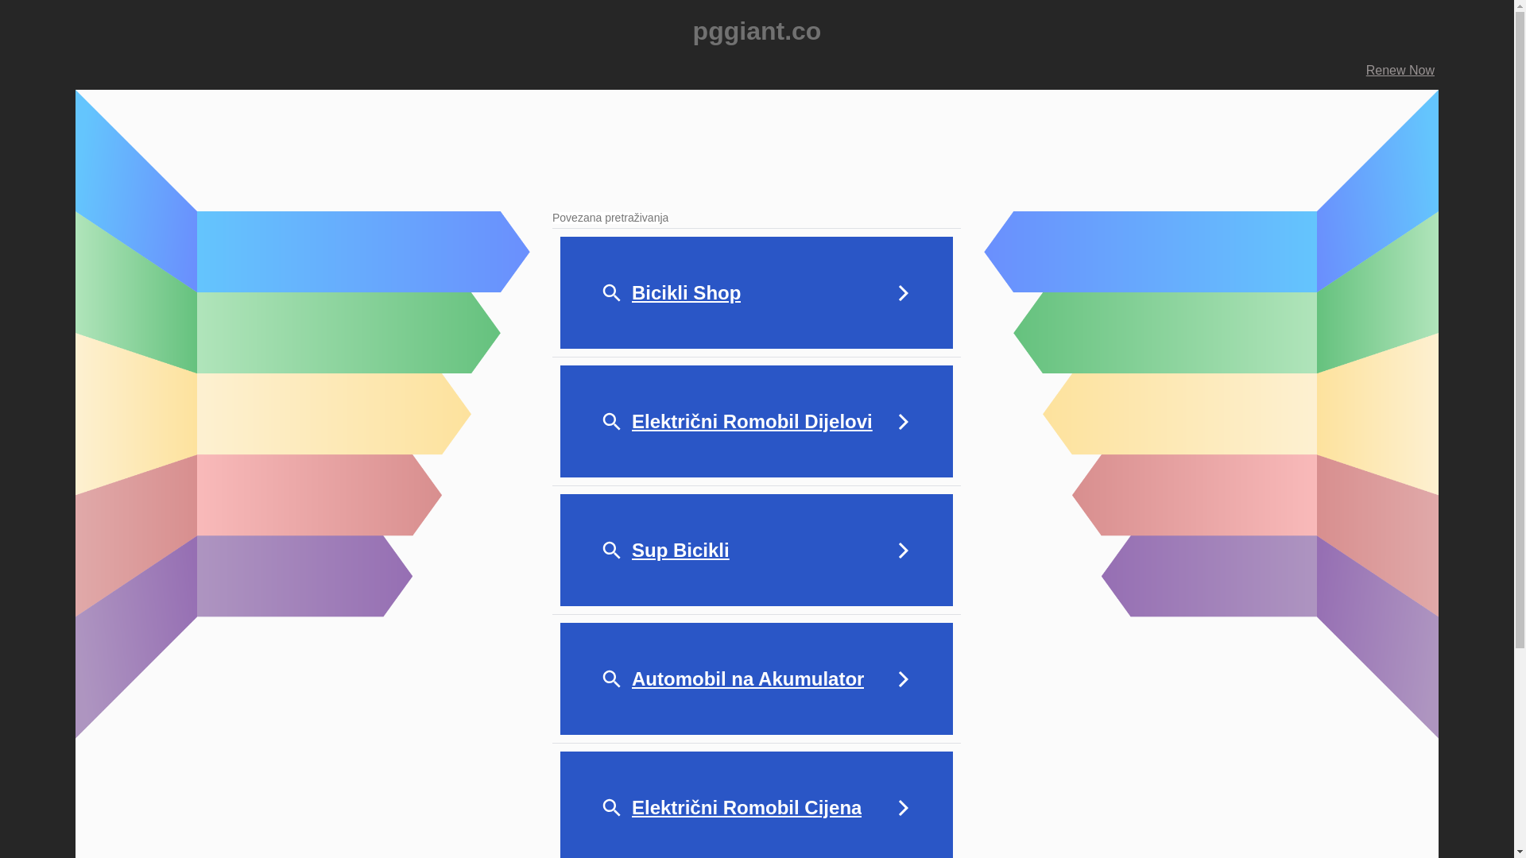The width and height of the screenshot is (1526, 858).
Task: Click the chevron arrow on Električni Romobil Cijena row
Action: (904, 808)
